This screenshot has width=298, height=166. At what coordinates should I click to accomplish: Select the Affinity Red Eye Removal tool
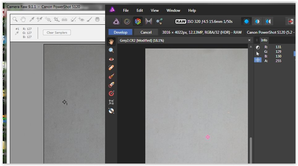(x=111, y=59)
